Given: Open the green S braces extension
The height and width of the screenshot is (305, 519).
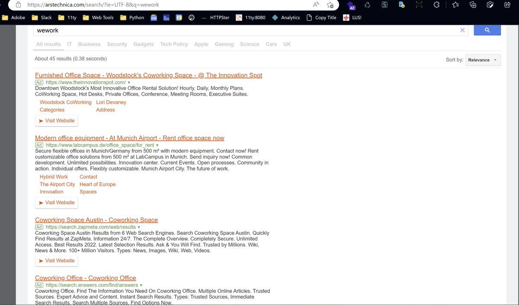Looking at the screenshot, I should [x=384, y=5].
